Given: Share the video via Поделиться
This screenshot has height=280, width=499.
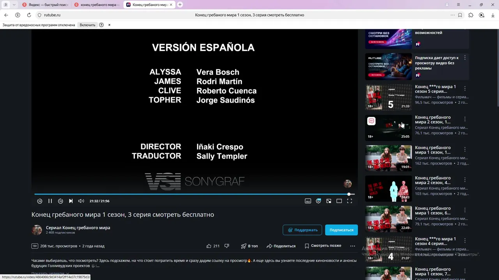Looking at the screenshot, I should [x=281, y=246].
